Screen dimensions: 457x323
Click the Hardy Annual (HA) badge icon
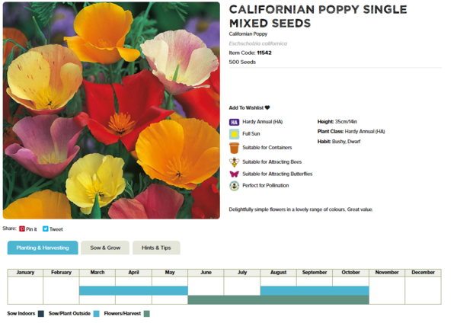click(234, 122)
